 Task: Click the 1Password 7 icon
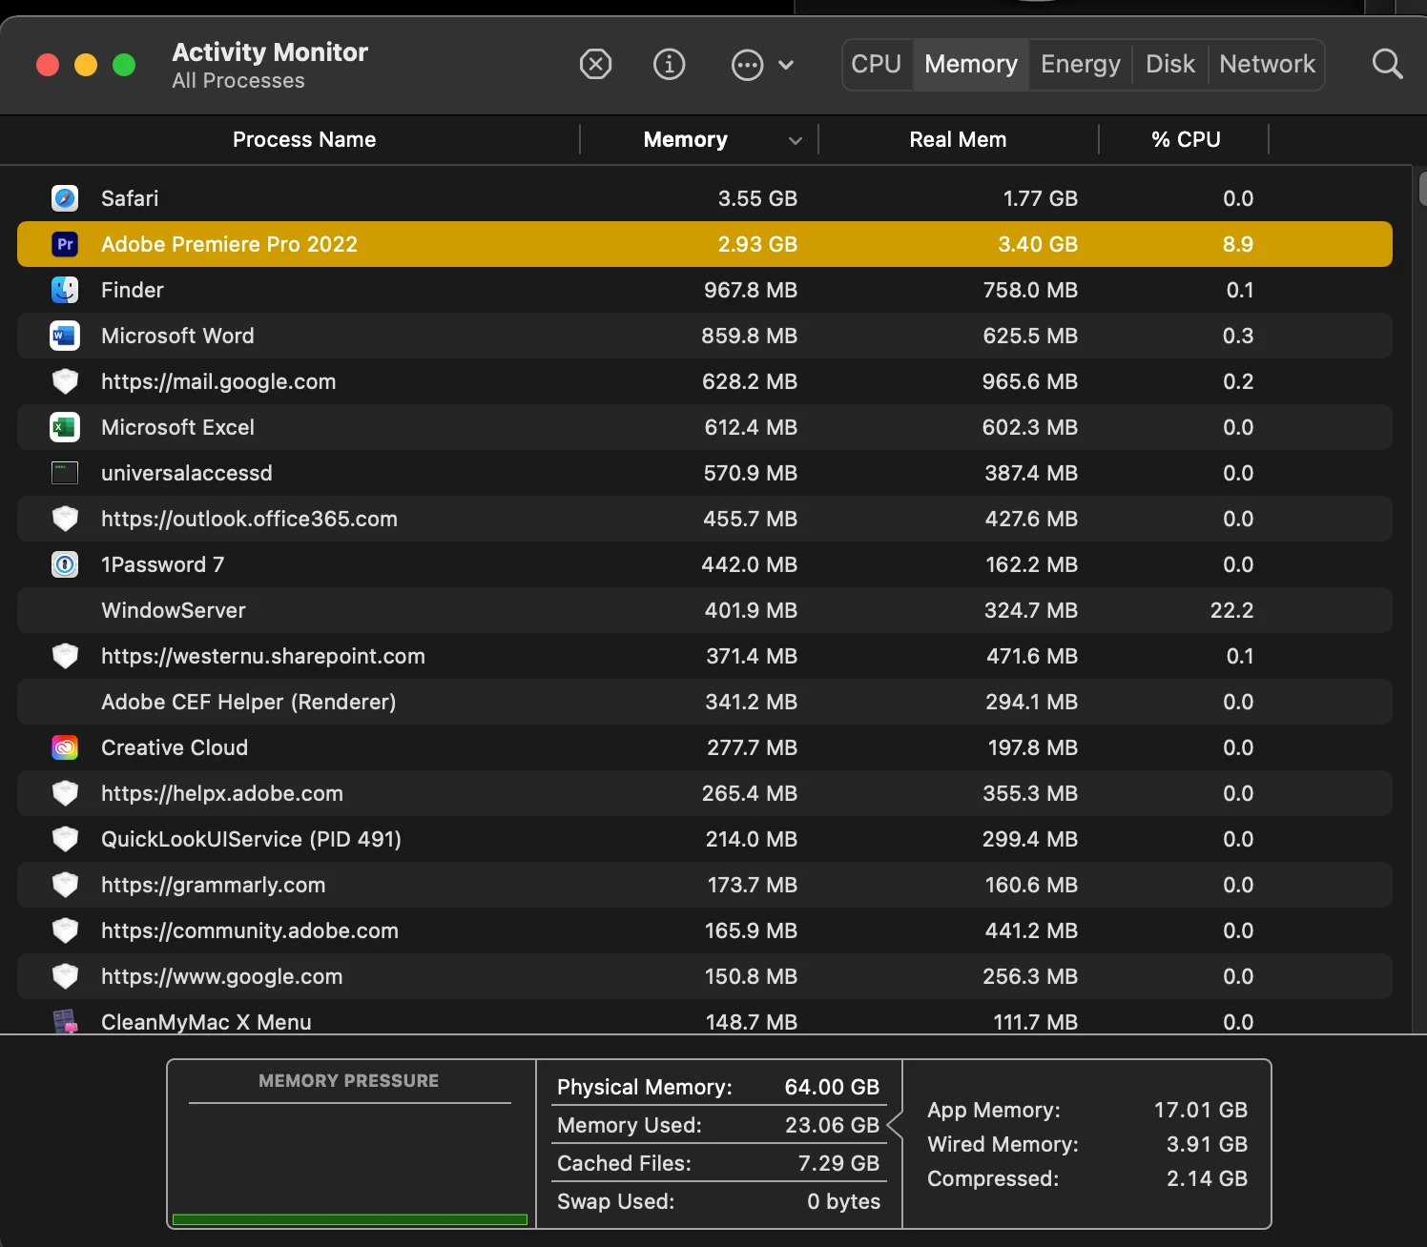(x=65, y=564)
